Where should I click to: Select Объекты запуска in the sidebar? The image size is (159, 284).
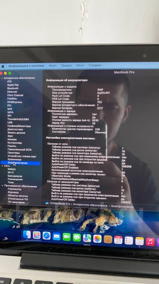(18, 196)
